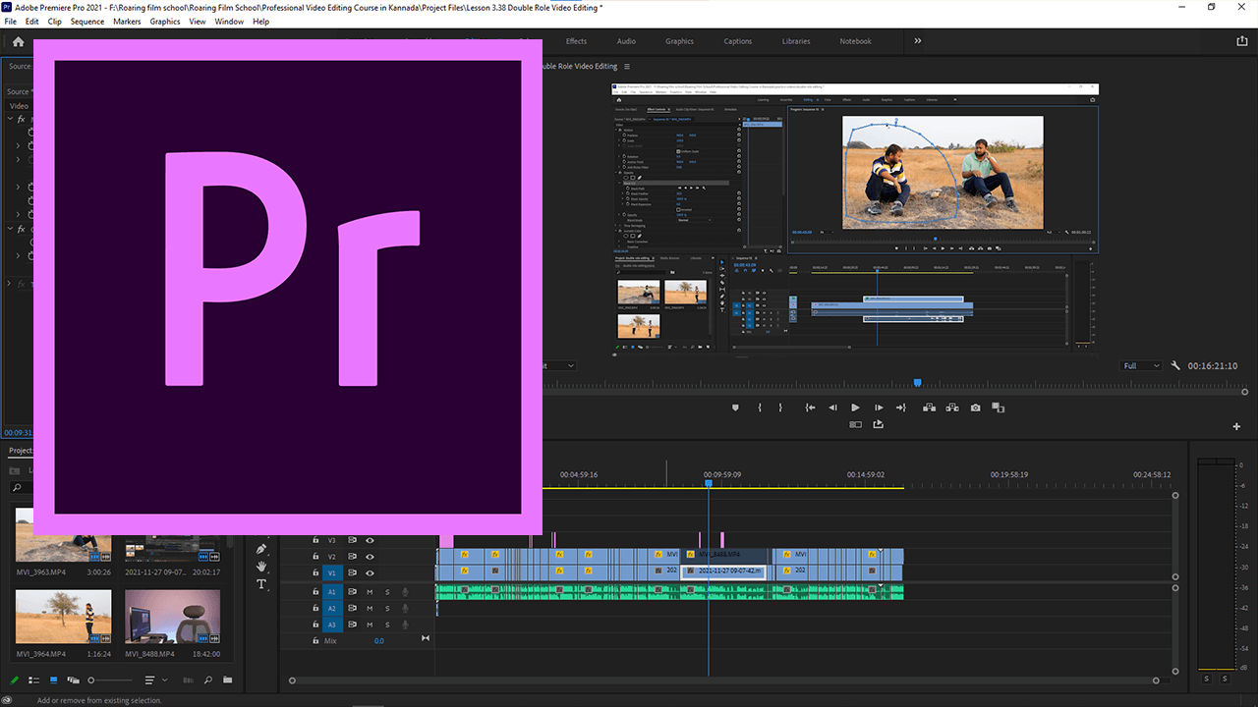This screenshot has width=1258, height=707.
Task: Click the Extract button
Action: click(x=952, y=408)
